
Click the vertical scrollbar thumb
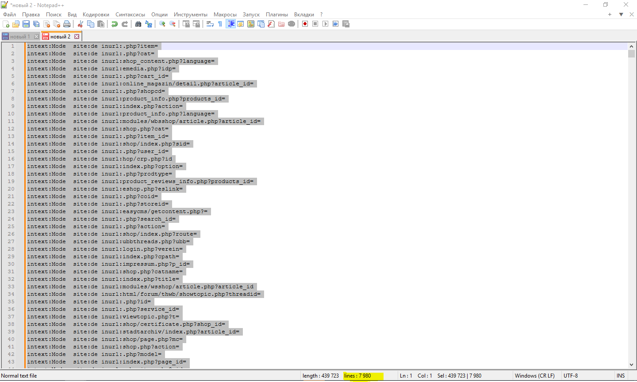631,54
